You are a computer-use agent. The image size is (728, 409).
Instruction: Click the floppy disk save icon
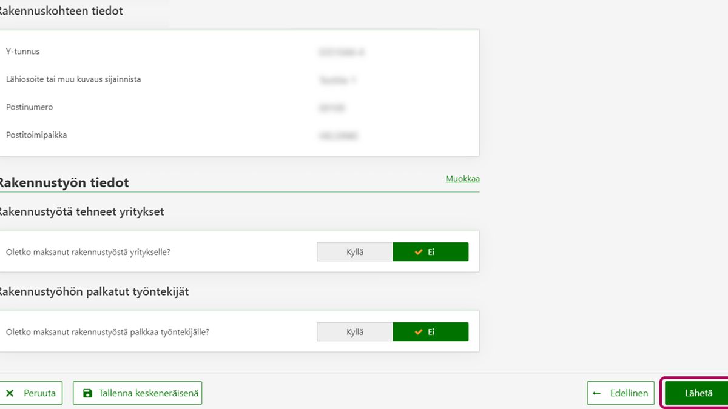tap(88, 393)
